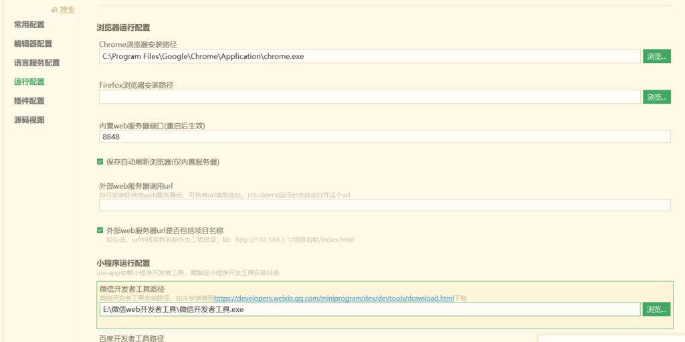Switch to 编辑器配置 settings
The height and width of the screenshot is (342, 685).
pos(33,44)
